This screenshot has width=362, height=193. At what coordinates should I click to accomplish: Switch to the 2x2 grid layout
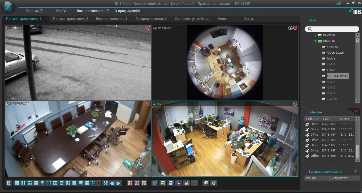click(x=23, y=183)
